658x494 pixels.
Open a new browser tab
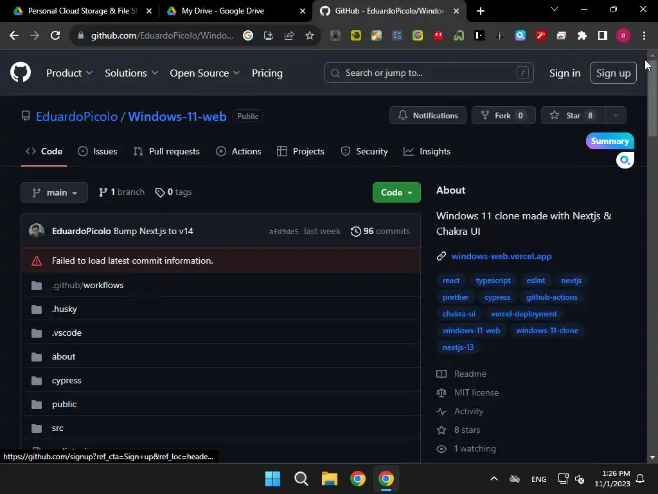[x=481, y=11]
